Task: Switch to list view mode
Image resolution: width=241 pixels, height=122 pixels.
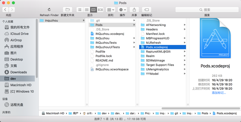Action: point(87,10)
